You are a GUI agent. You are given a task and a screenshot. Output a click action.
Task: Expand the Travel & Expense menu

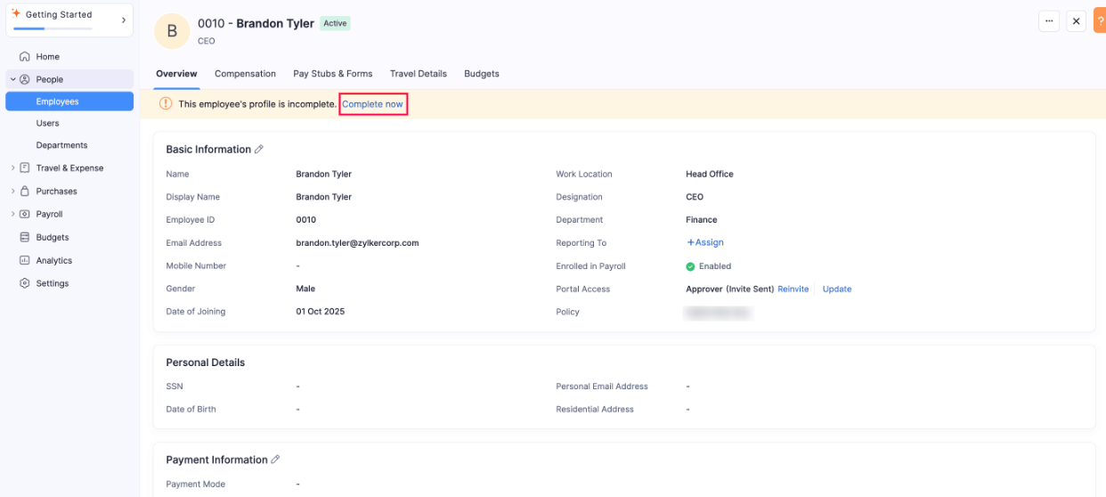[x=12, y=168]
